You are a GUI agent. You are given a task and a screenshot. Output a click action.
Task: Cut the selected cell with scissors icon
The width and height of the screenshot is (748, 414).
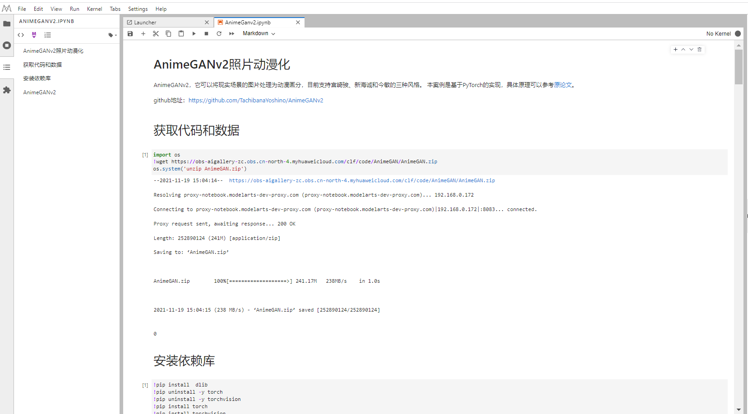tap(156, 33)
